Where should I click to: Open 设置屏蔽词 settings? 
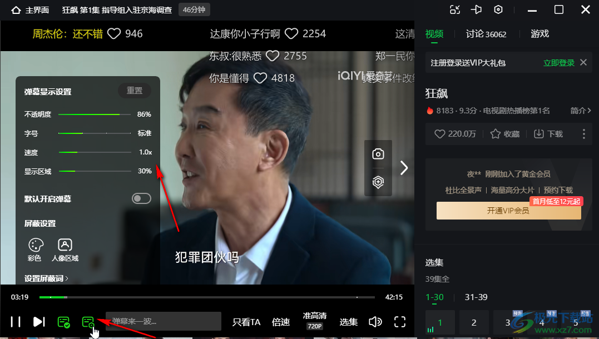46,278
